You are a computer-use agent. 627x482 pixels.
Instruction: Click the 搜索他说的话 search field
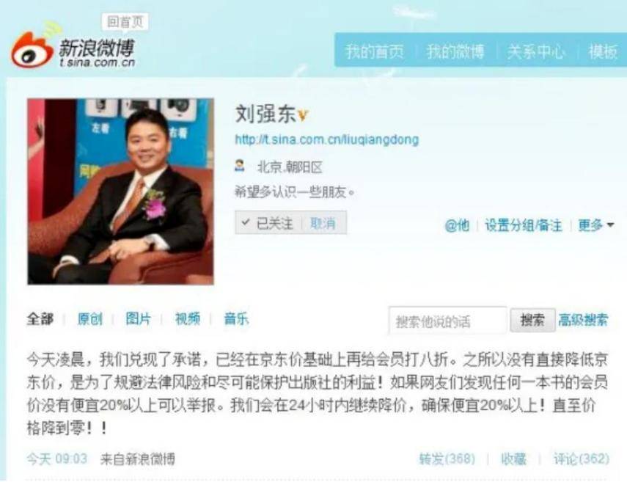(x=448, y=321)
